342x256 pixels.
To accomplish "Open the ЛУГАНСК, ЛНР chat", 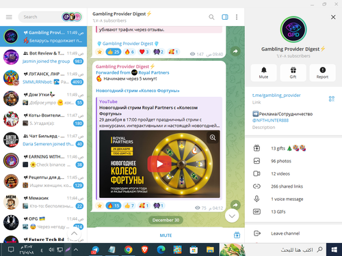I will (x=43, y=78).
